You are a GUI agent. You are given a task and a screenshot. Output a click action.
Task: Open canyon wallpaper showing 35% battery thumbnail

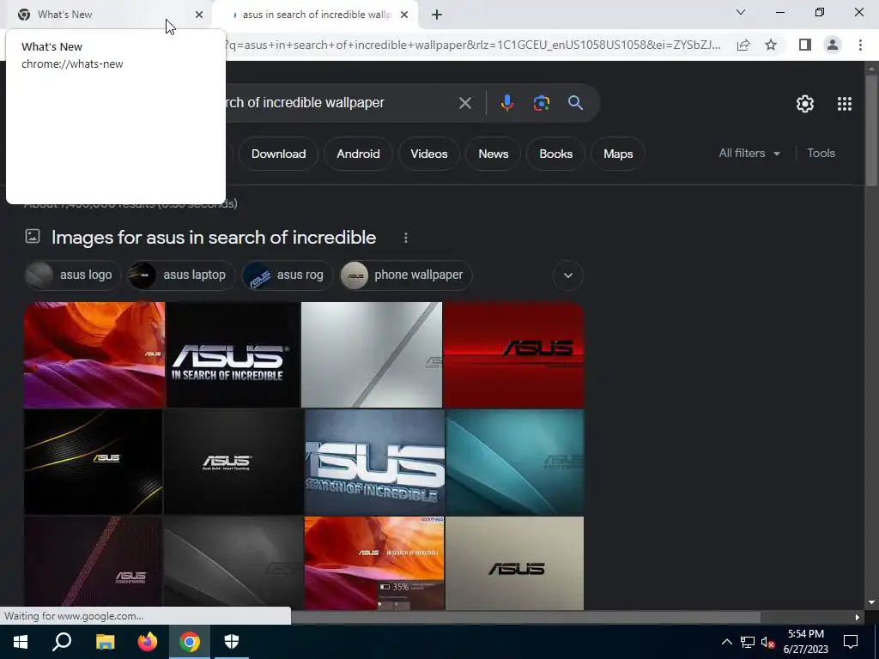(374, 563)
